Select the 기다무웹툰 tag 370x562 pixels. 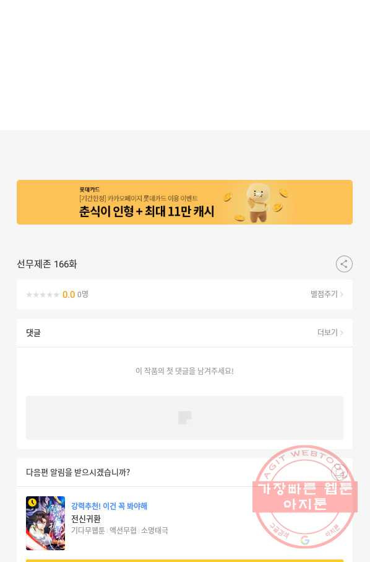click(88, 530)
